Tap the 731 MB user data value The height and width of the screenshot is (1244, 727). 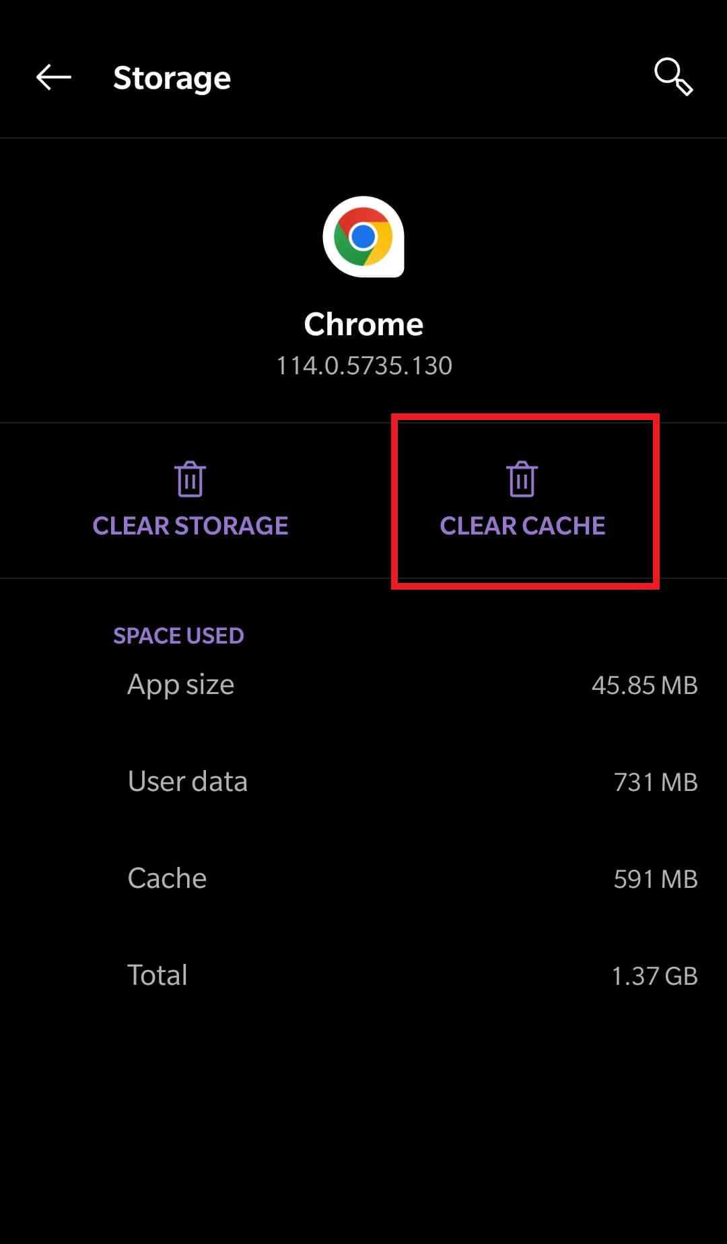pyautogui.click(x=656, y=782)
